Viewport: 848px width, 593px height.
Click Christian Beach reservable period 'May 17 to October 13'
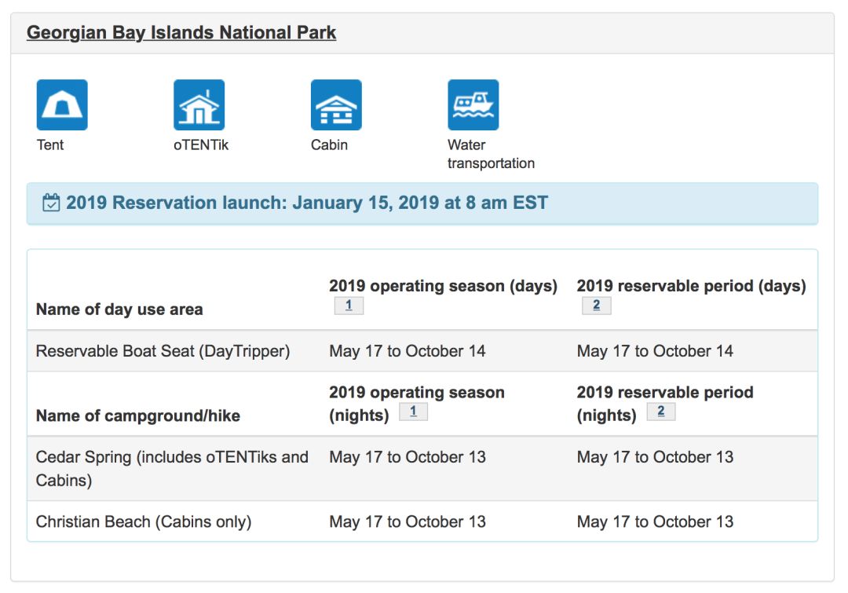pyautogui.click(x=655, y=522)
